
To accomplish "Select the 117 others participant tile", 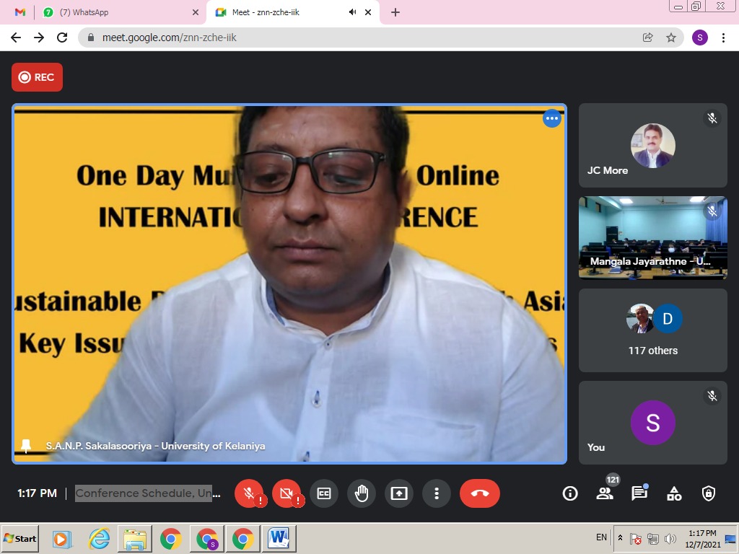I will 653,330.
